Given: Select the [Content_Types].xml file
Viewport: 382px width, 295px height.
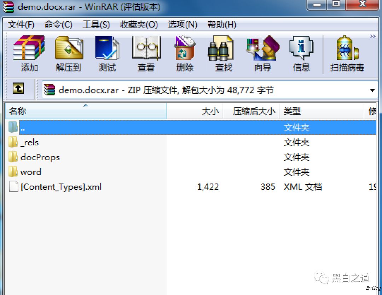Looking at the screenshot, I should [x=192, y=187].
